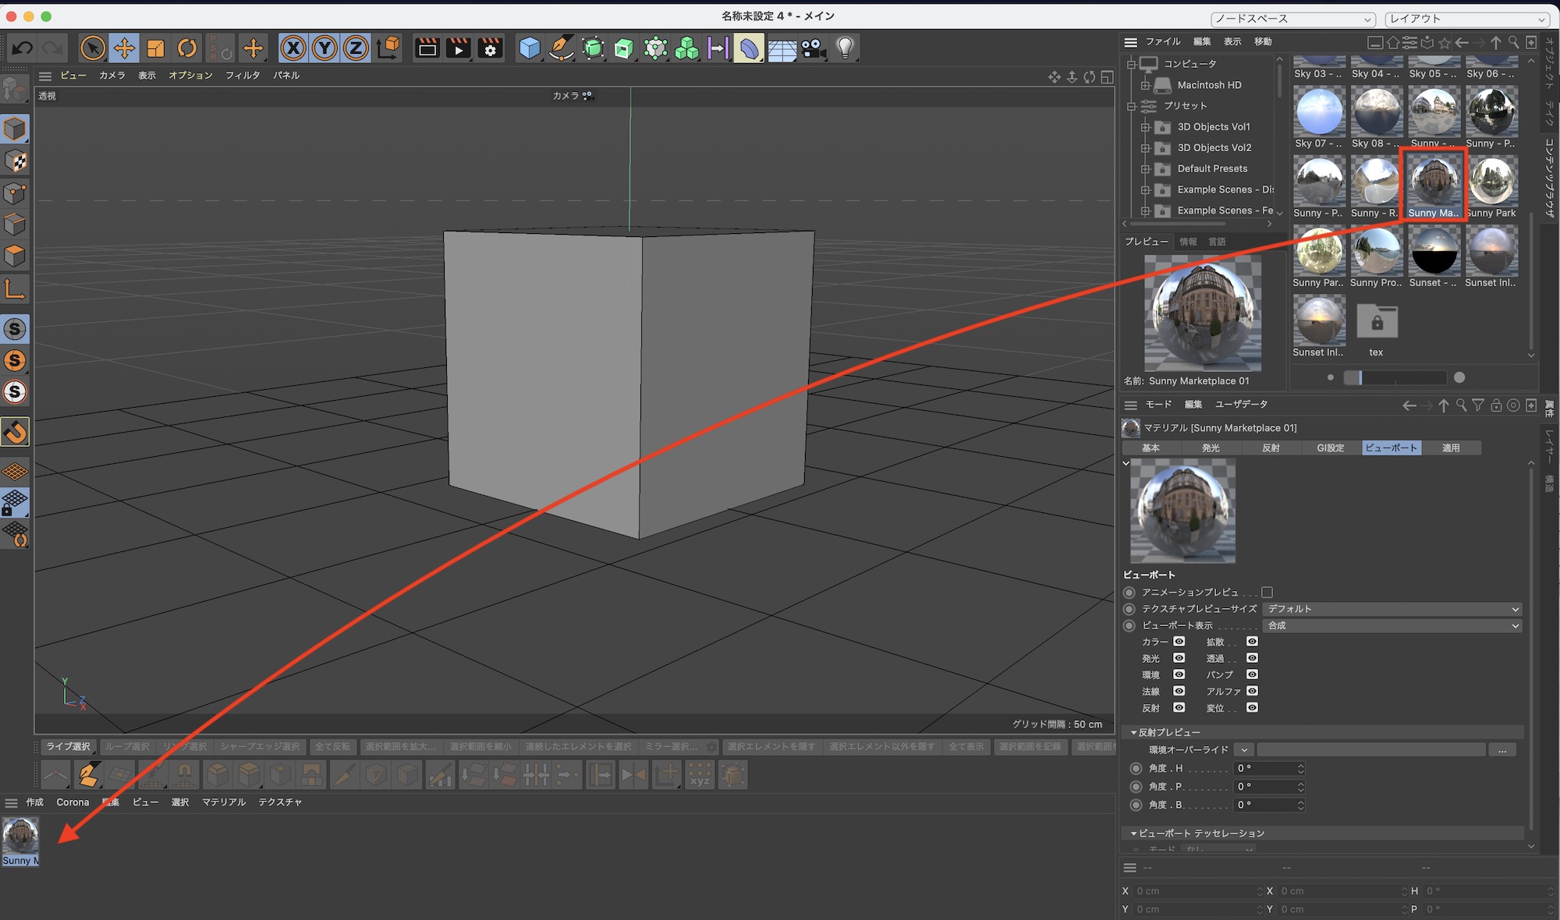The width and height of the screenshot is (1560, 920).
Task: Open the render settings clapperboard icon
Action: pyautogui.click(x=491, y=48)
